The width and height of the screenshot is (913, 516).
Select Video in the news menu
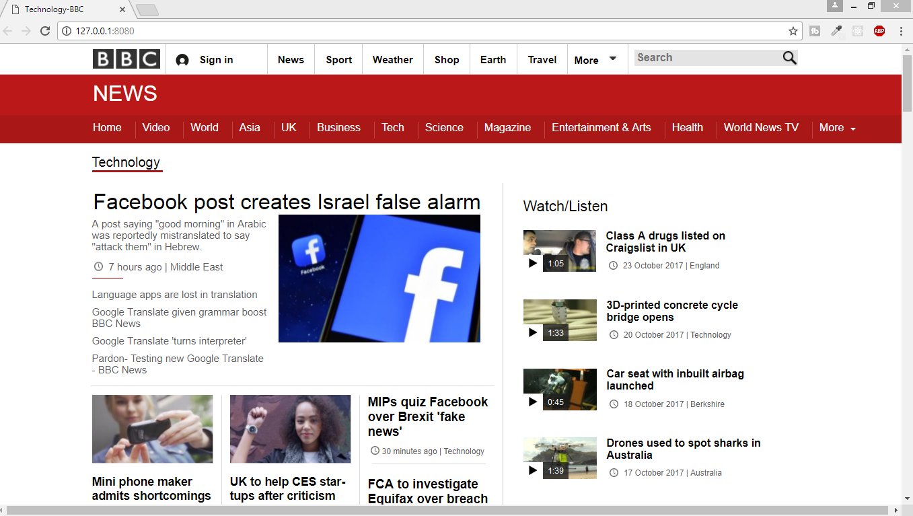[156, 128]
